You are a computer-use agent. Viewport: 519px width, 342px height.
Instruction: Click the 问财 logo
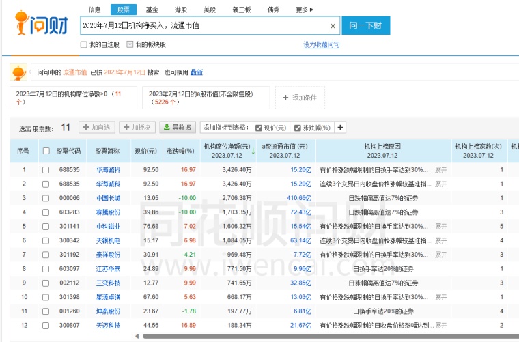[42, 23]
